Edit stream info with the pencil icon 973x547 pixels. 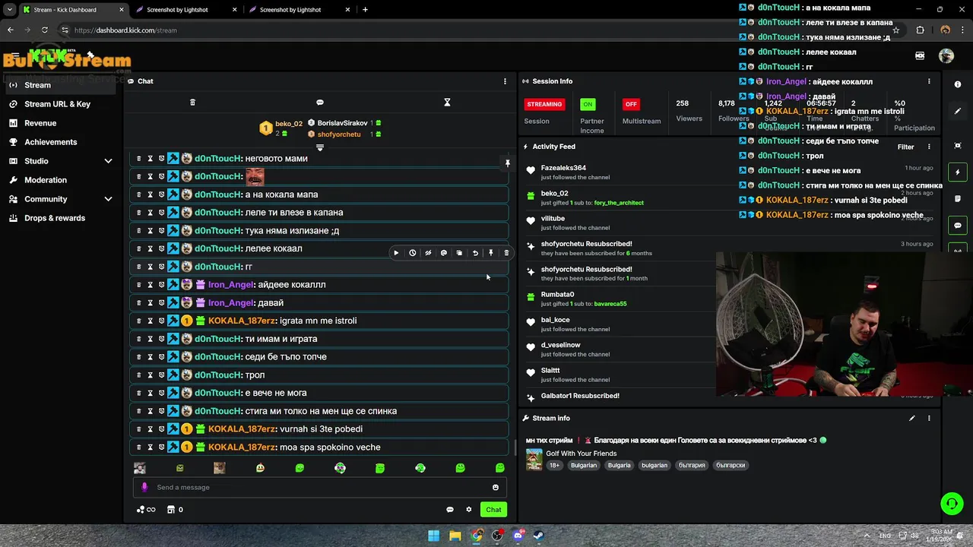pos(912,418)
